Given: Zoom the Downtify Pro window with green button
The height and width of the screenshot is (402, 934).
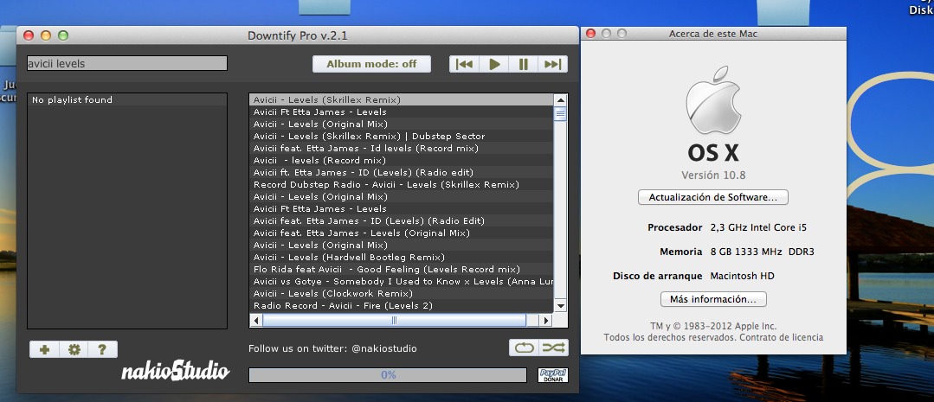Looking at the screenshot, I should [x=63, y=35].
